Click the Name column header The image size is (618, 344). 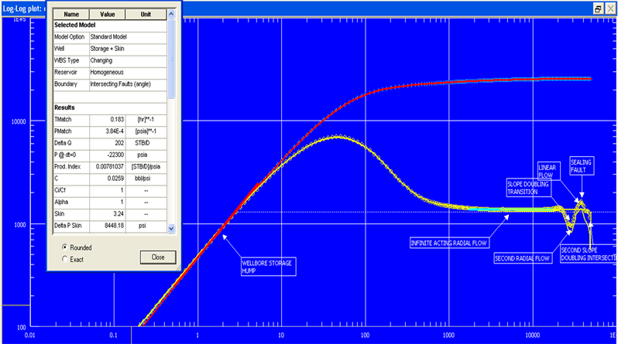click(71, 14)
